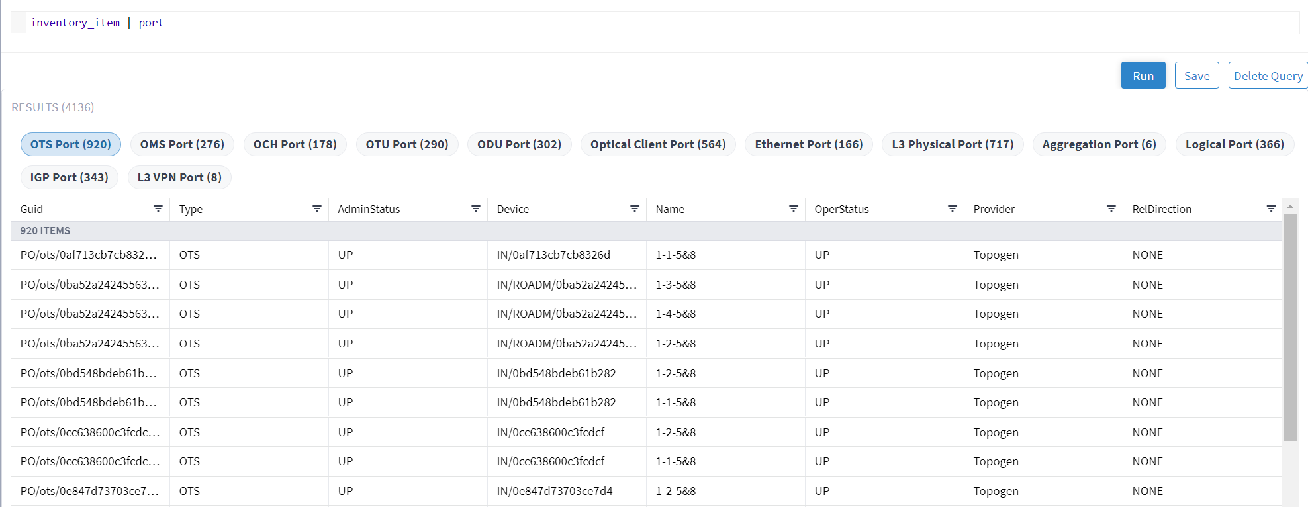The height and width of the screenshot is (507, 1308).
Task: Open the Device column filter menu
Action: pyautogui.click(x=634, y=208)
